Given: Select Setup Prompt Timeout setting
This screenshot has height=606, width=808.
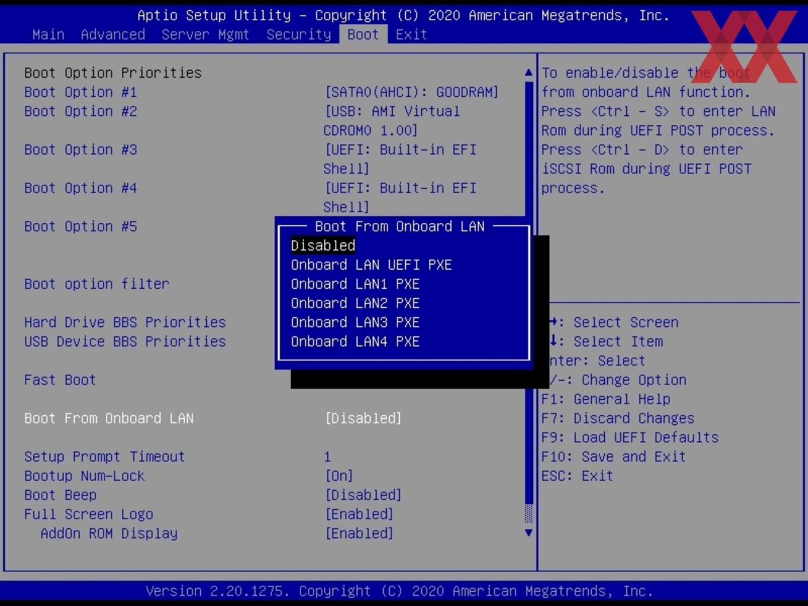Looking at the screenshot, I should click(105, 457).
